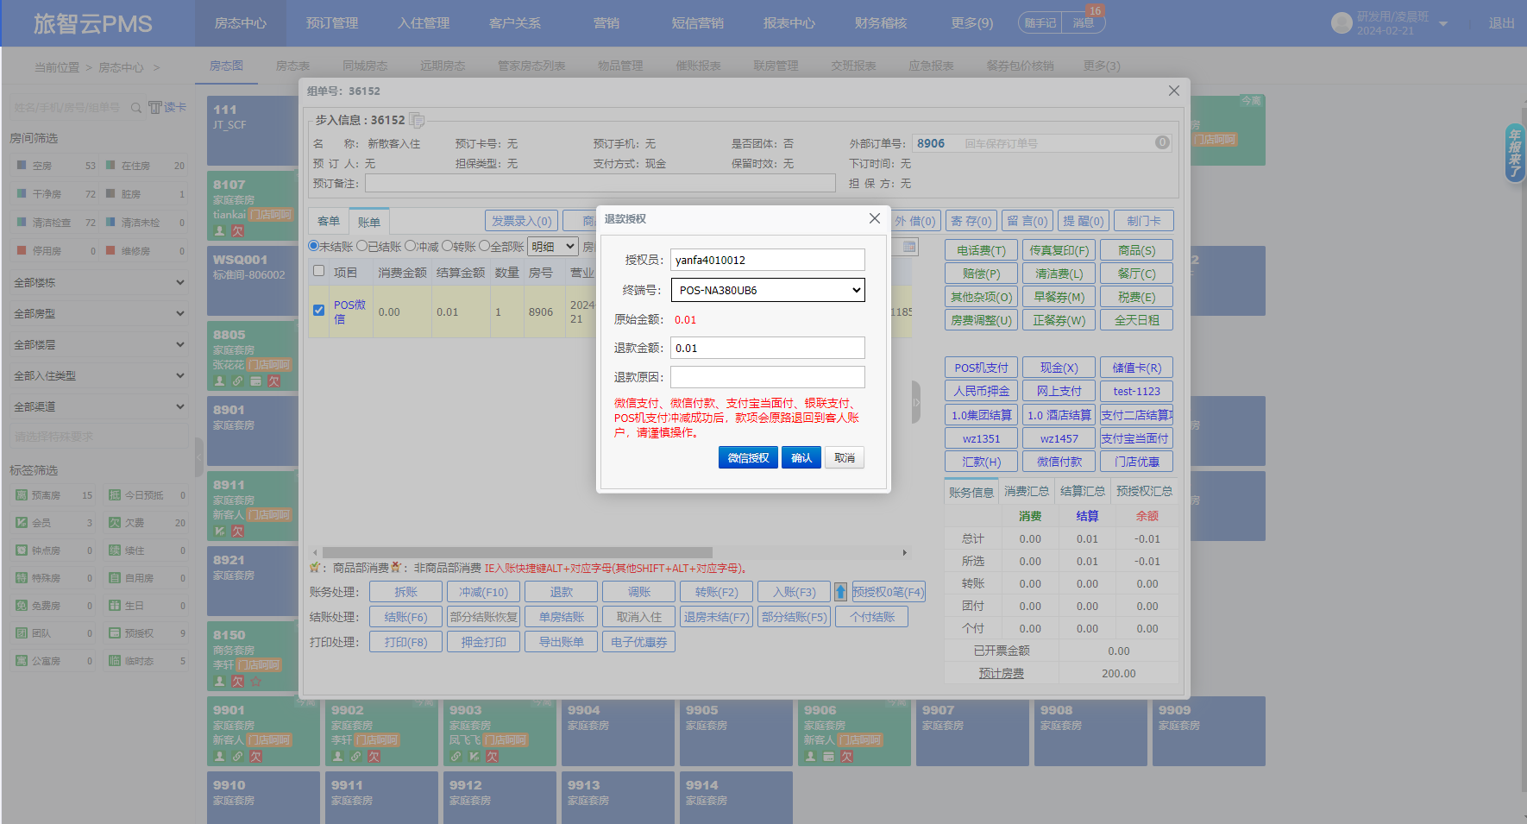Click the star icon on room 8150 card
1527x824 pixels.
coord(256,682)
